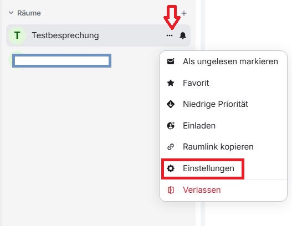The width and height of the screenshot is (292, 226).
Task: Click the invite person icon beside Einladen
Action: click(x=171, y=126)
